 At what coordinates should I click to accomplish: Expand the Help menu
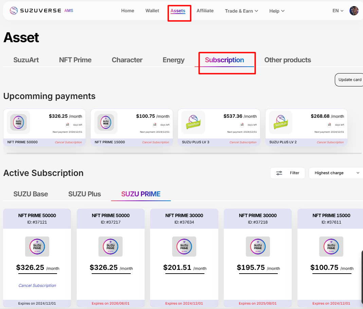click(x=277, y=11)
